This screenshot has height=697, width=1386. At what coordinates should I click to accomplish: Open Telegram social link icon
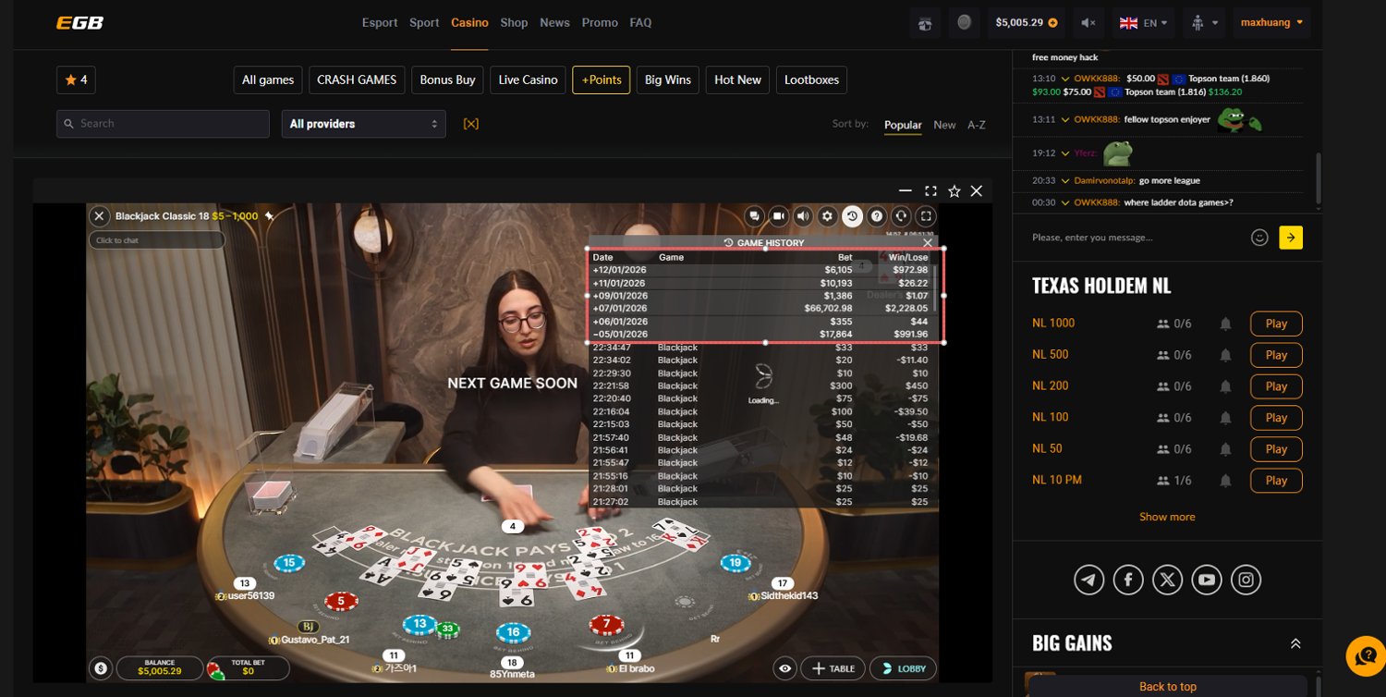click(1089, 580)
